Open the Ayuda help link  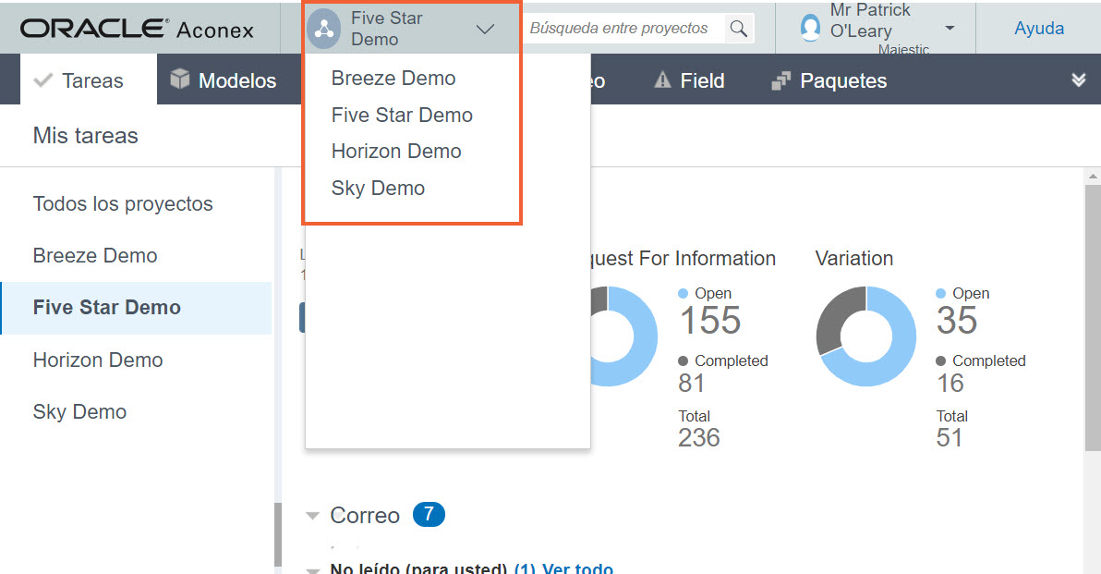click(1038, 28)
